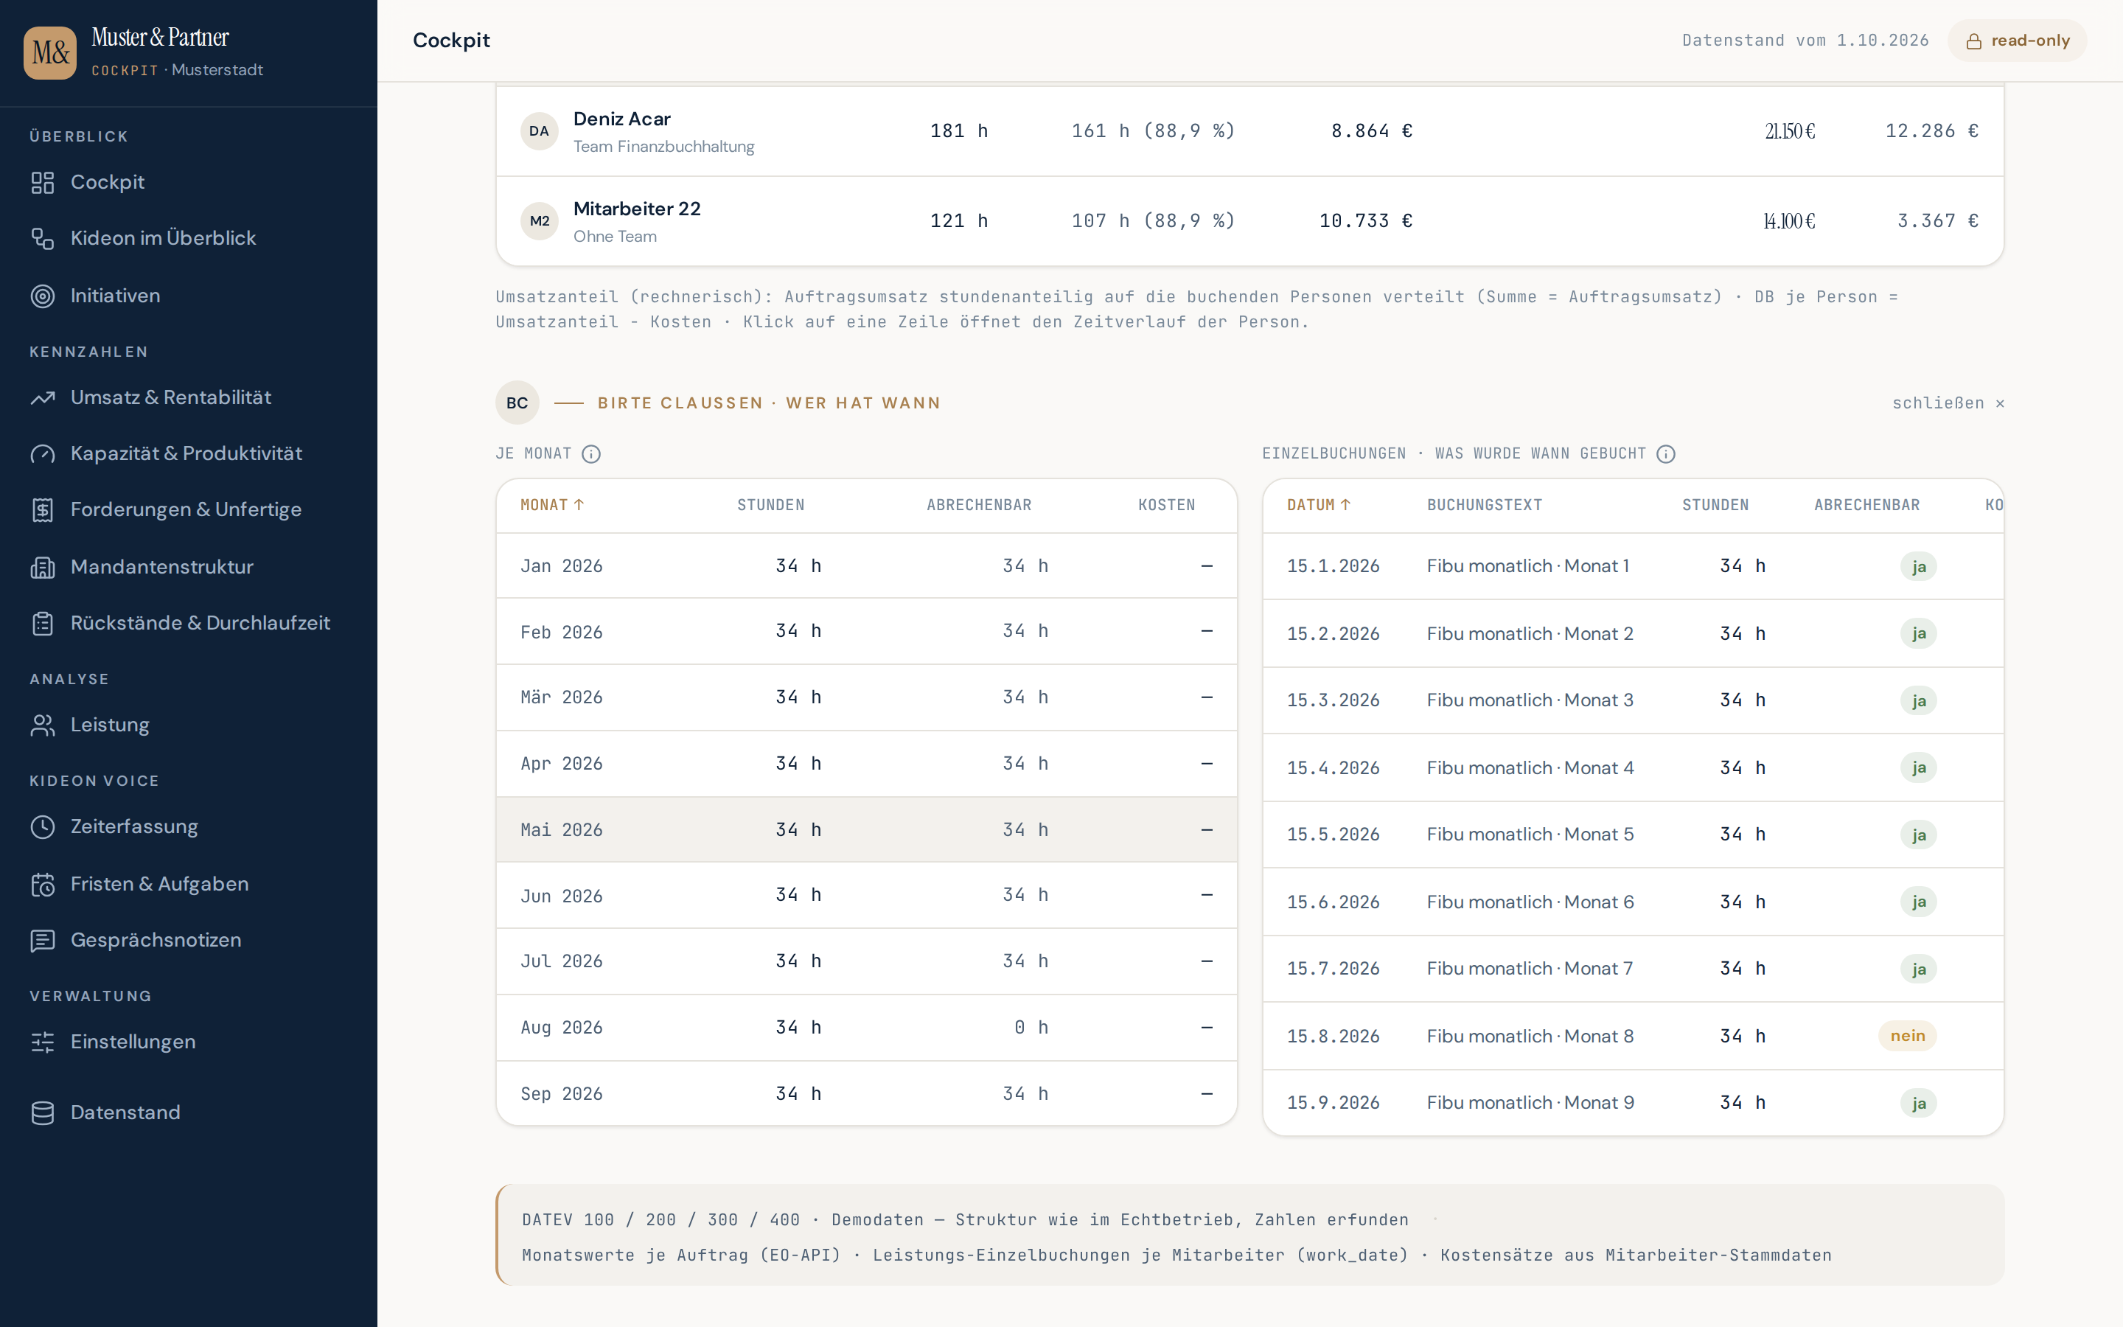The image size is (2123, 1327).
Task: Sort bookings table by Buchungstext header
Action: pos(1485,505)
